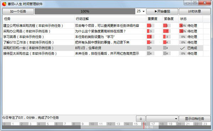Click the 100% progress bar
Screen dimensions: 213x131
click(x=85, y=11)
